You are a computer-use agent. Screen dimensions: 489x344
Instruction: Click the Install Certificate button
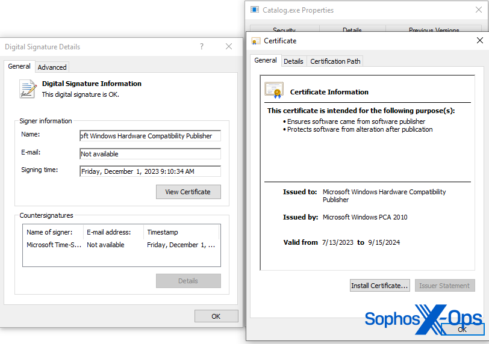(x=380, y=286)
